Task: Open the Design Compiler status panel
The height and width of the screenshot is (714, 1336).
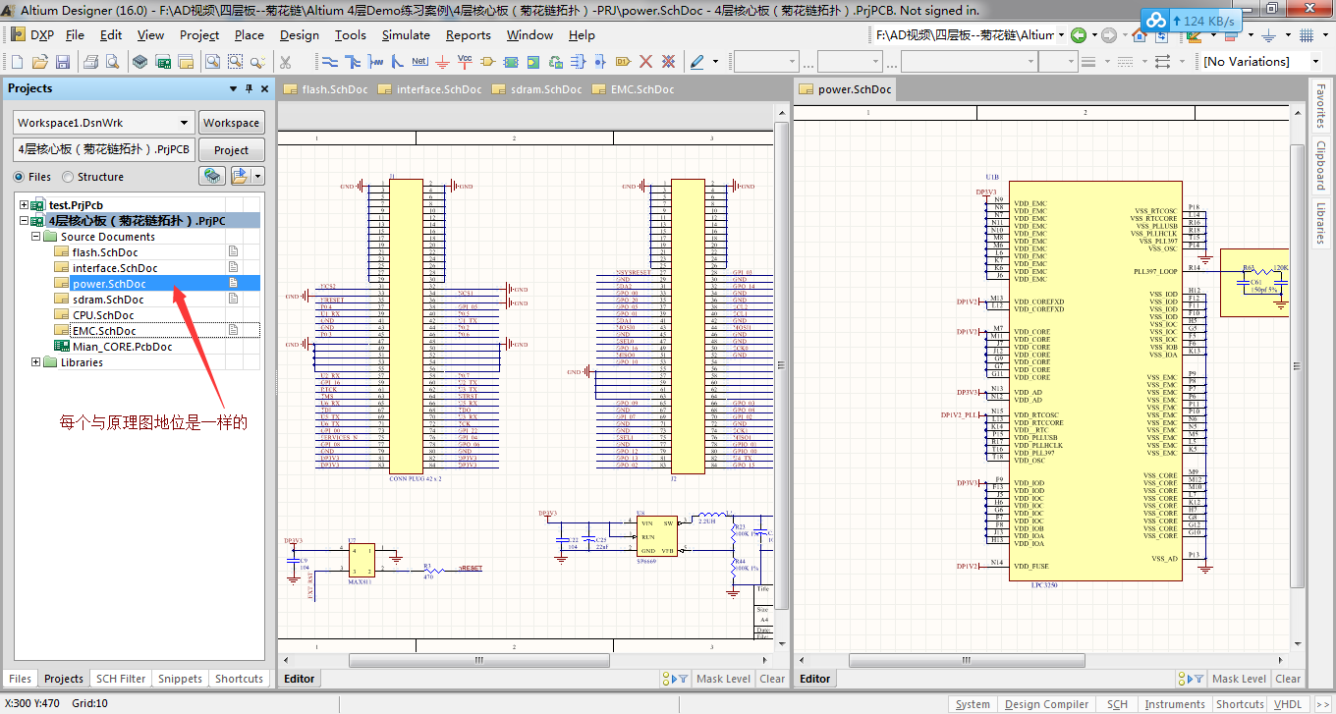Action: 1047,704
